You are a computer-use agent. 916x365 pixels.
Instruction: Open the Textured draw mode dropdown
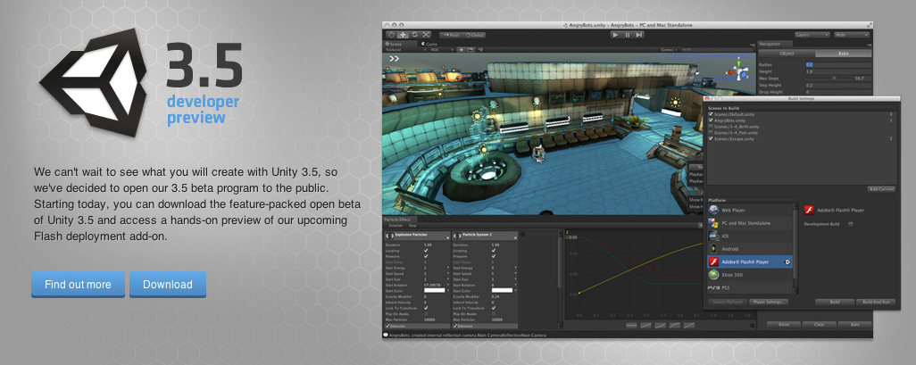coord(404,50)
